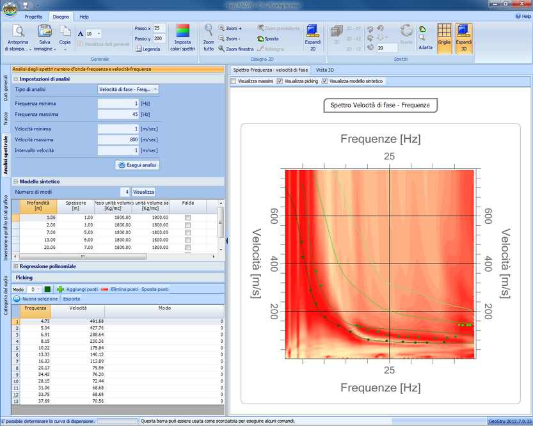Open the font size 10 dropdown
Viewport: 533px width, 426px height.
(x=99, y=34)
